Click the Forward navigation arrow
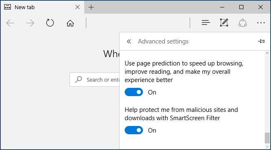271x150 pixels. [30, 23]
